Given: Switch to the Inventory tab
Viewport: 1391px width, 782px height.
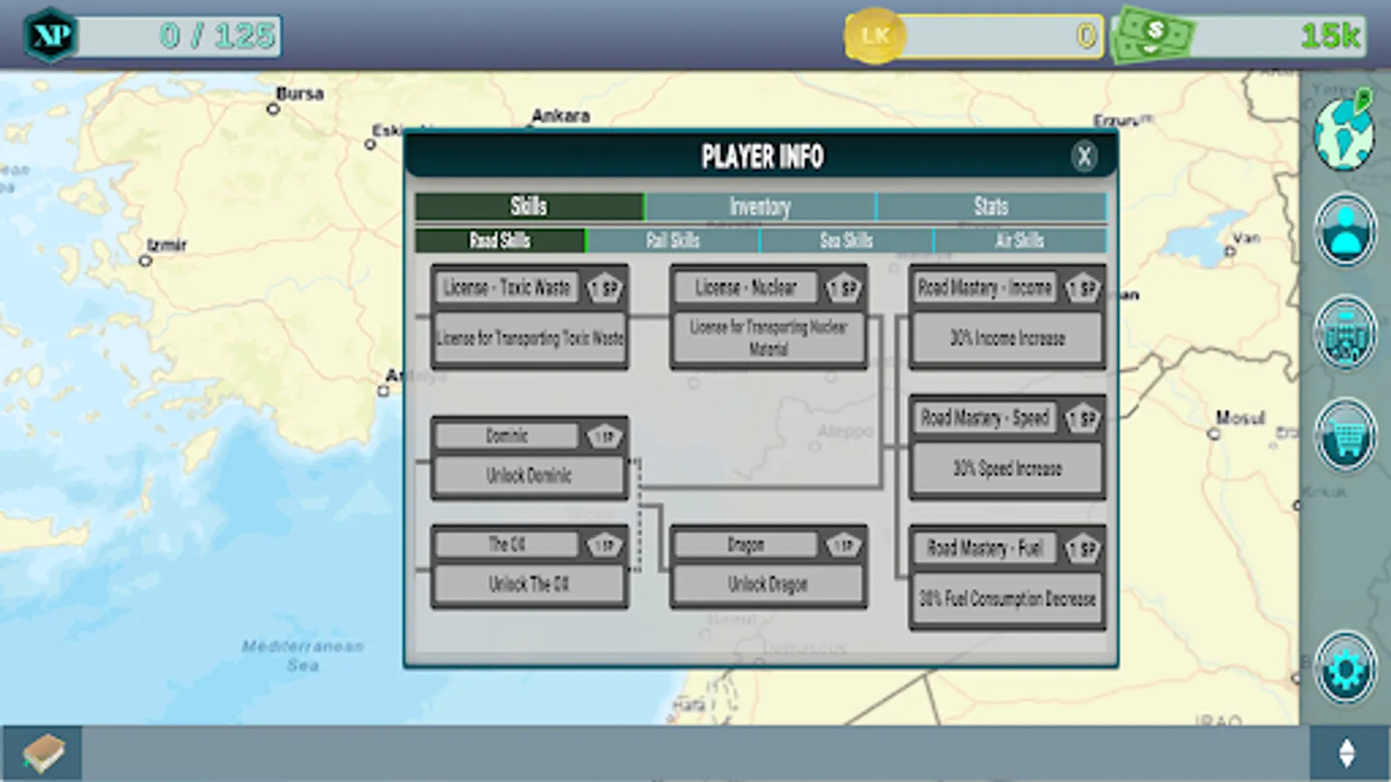Looking at the screenshot, I should coord(761,207).
